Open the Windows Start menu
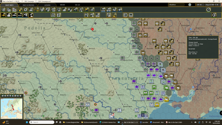The height and width of the screenshot is (125, 222). [27, 122]
